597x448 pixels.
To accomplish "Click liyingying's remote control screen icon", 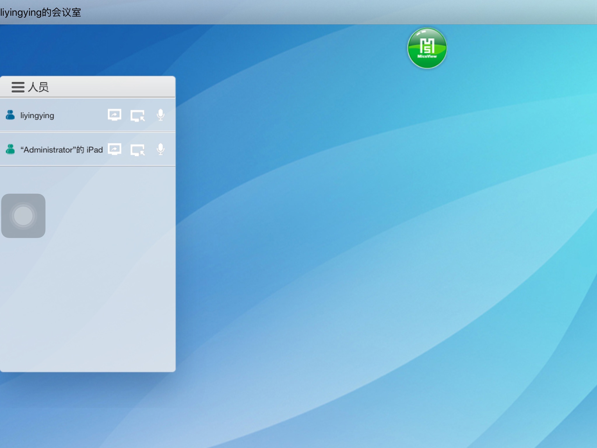I will click(x=138, y=116).
